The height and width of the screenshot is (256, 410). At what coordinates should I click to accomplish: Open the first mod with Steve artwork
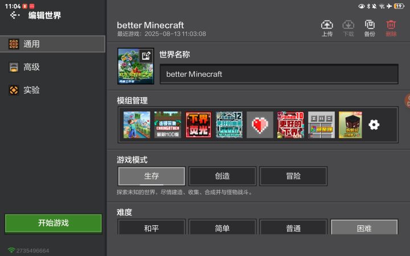coord(137,125)
